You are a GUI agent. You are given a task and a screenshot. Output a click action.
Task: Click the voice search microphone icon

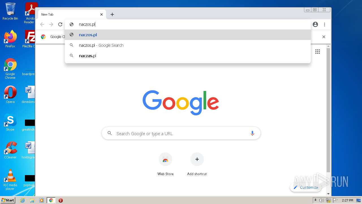coord(252,133)
